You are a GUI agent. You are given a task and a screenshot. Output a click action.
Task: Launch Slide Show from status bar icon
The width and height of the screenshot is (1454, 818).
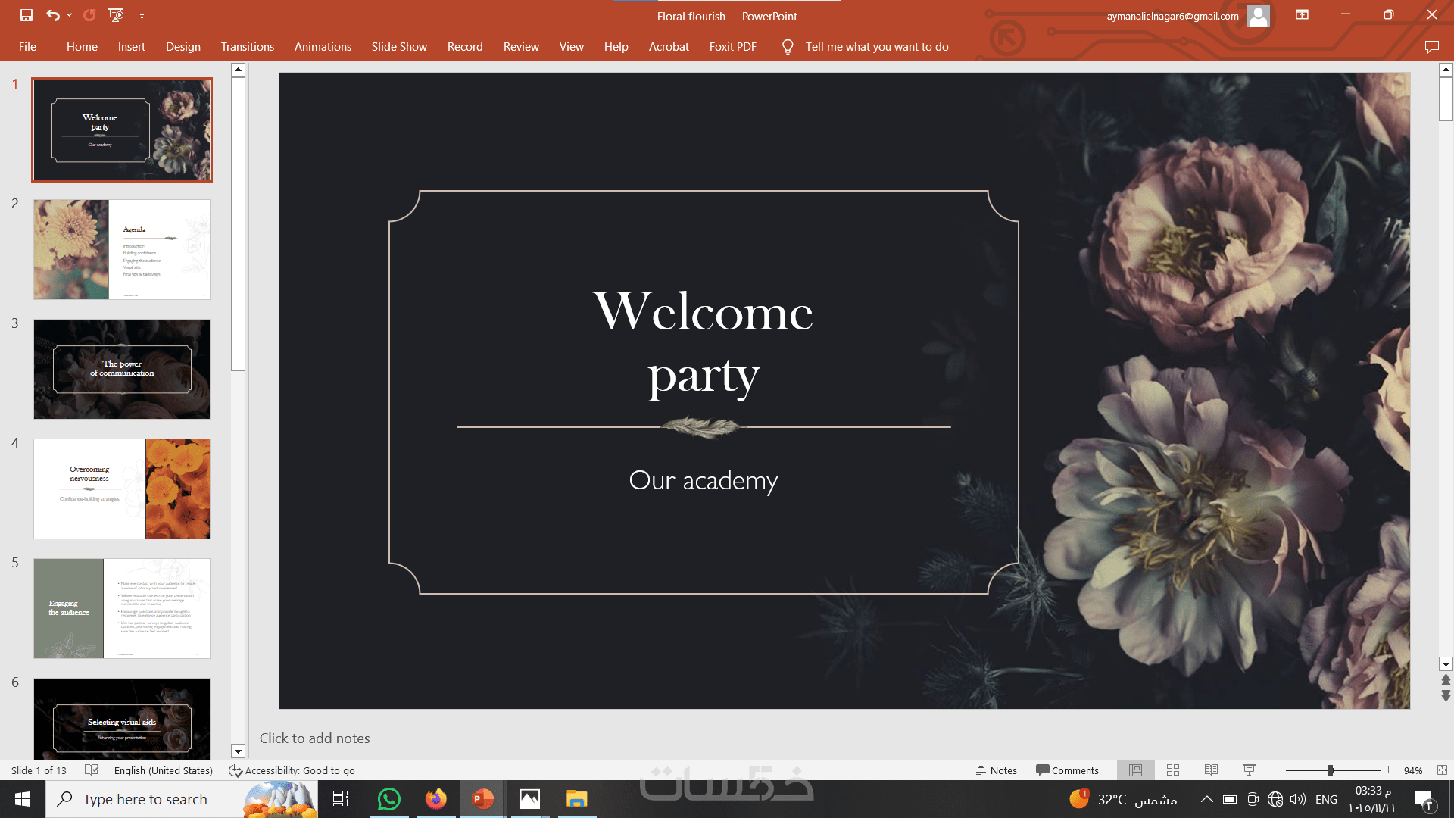(1249, 770)
